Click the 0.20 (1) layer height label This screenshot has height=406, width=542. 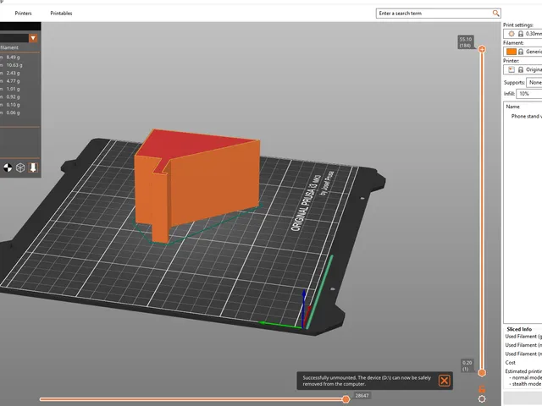pyautogui.click(x=467, y=365)
